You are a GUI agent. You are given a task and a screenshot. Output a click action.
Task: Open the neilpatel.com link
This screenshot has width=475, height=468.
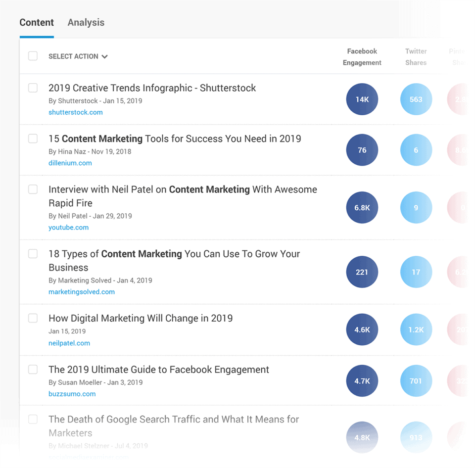point(69,343)
